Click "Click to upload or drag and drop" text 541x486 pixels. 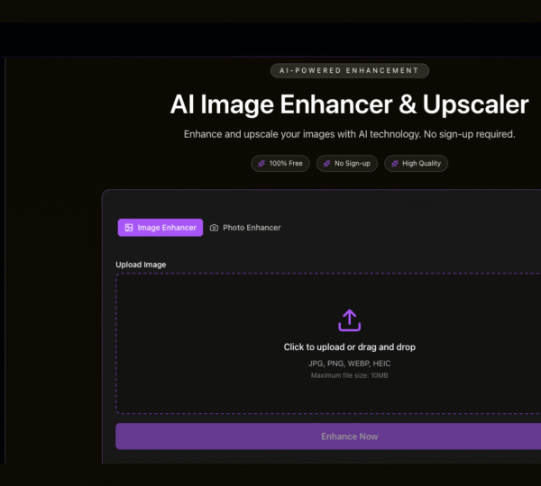point(349,346)
